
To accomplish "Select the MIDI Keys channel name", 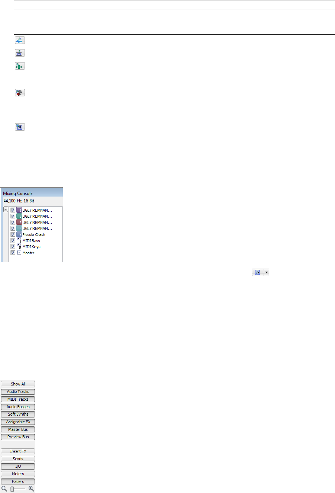I will click(x=32, y=247).
